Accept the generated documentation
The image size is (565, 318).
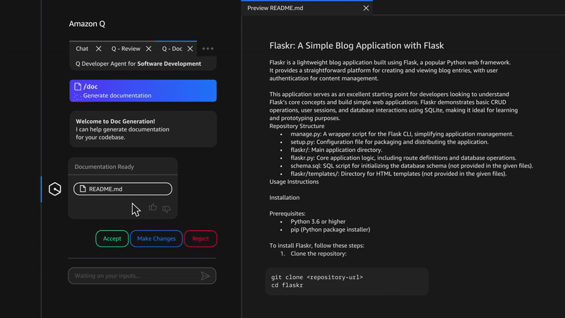click(112, 239)
